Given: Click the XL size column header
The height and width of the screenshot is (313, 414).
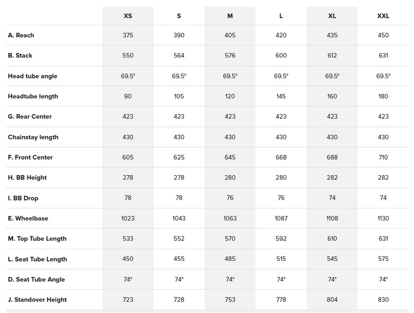Looking at the screenshot, I should pos(332,16).
